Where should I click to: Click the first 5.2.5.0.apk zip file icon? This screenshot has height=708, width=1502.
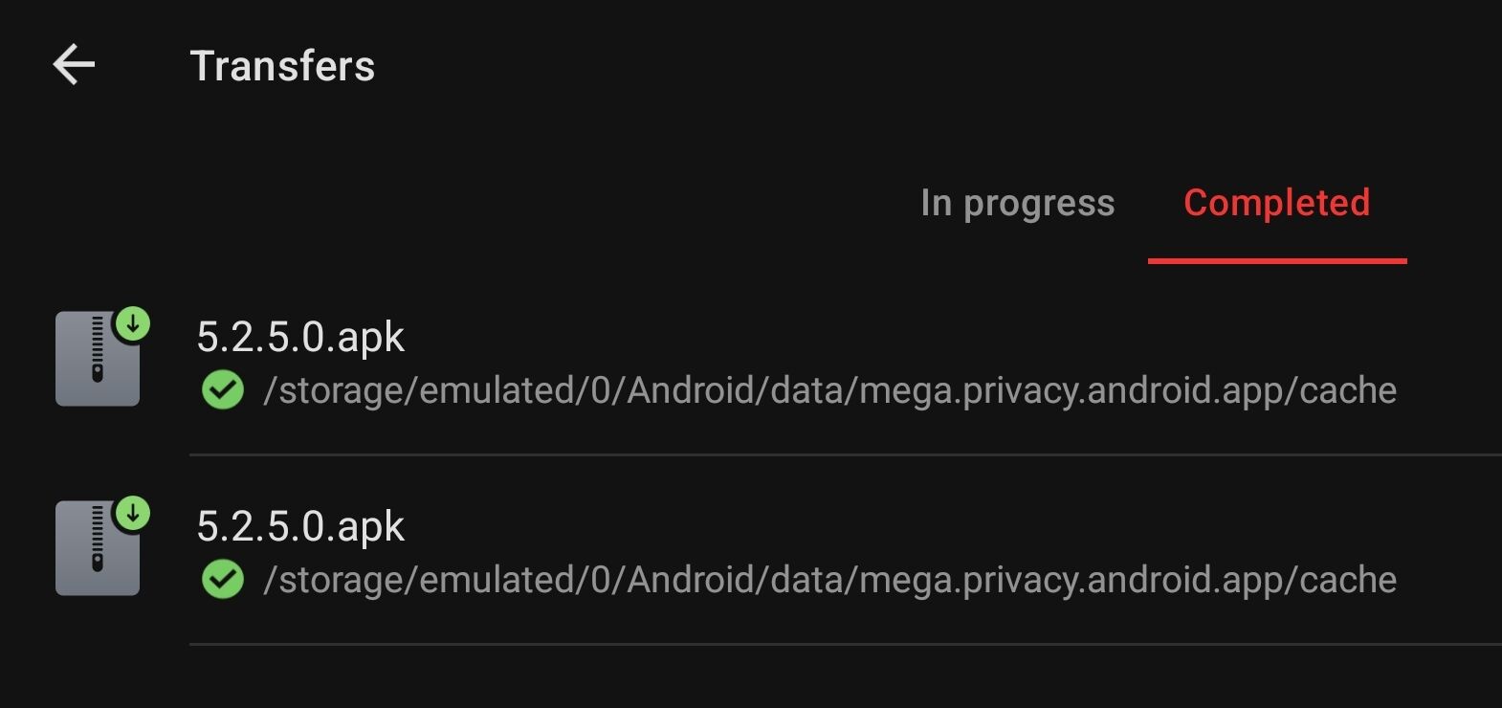(x=98, y=359)
